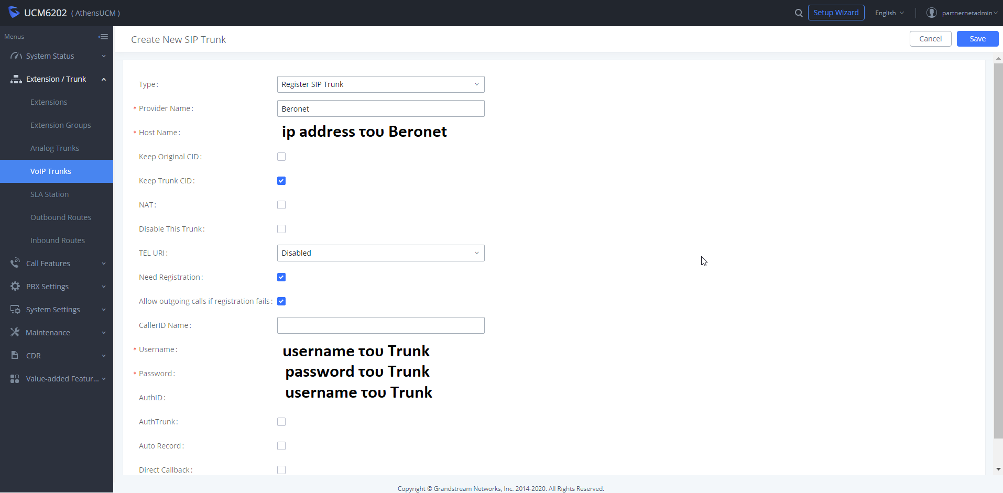This screenshot has width=1003, height=493.
Task: Click the System Status gauge icon
Action: tap(16, 56)
